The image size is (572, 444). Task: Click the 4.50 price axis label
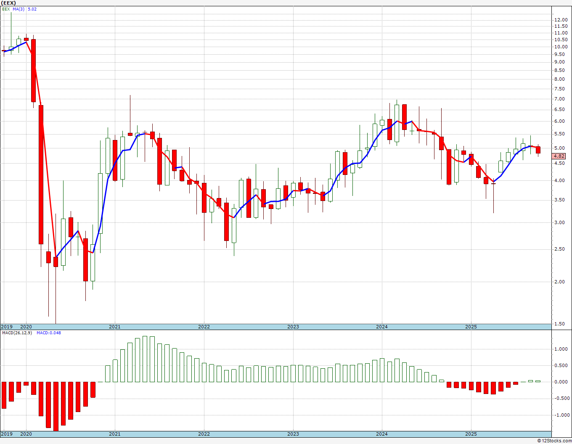tap(560, 164)
